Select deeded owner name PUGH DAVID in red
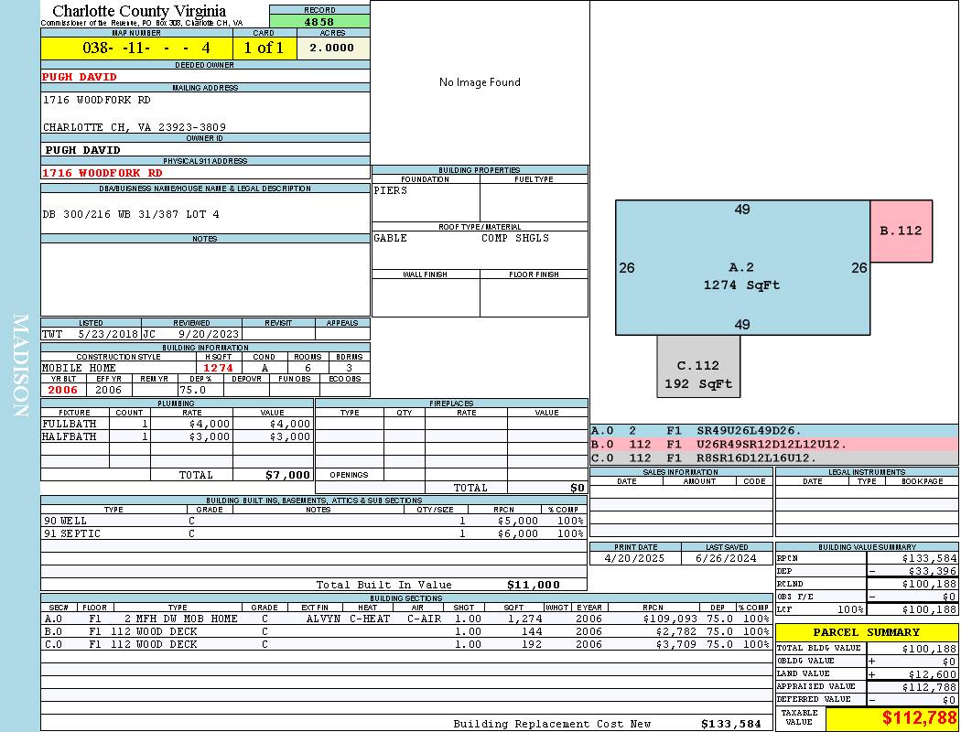Viewport: 961px width, 732px height. (x=80, y=77)
